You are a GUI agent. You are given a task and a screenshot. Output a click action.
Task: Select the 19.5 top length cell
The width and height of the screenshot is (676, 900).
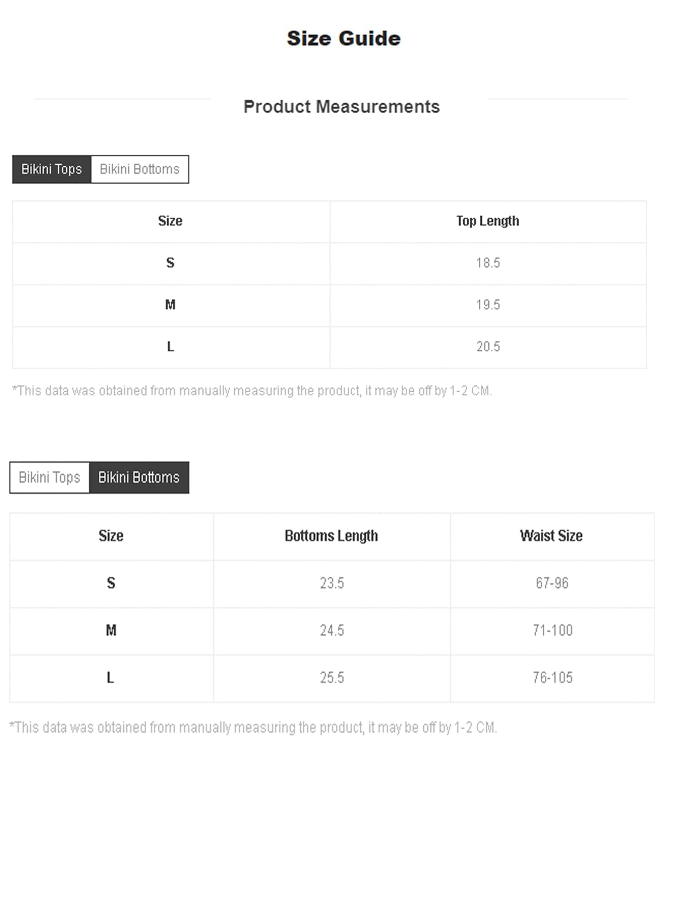click(488, 305)
